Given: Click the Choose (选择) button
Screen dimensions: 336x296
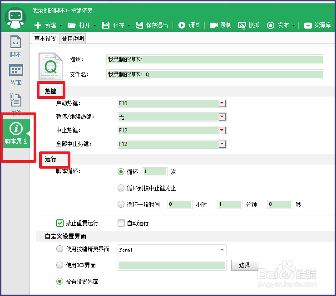Looking at the screenshot, I should (244, 265).
